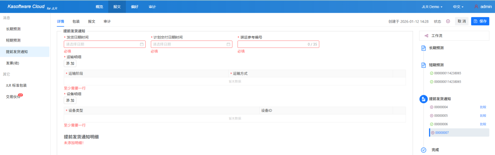Click the 运输方式 column header
The image size is (495, 155).
pyautogui.click(x=311, y=74)
